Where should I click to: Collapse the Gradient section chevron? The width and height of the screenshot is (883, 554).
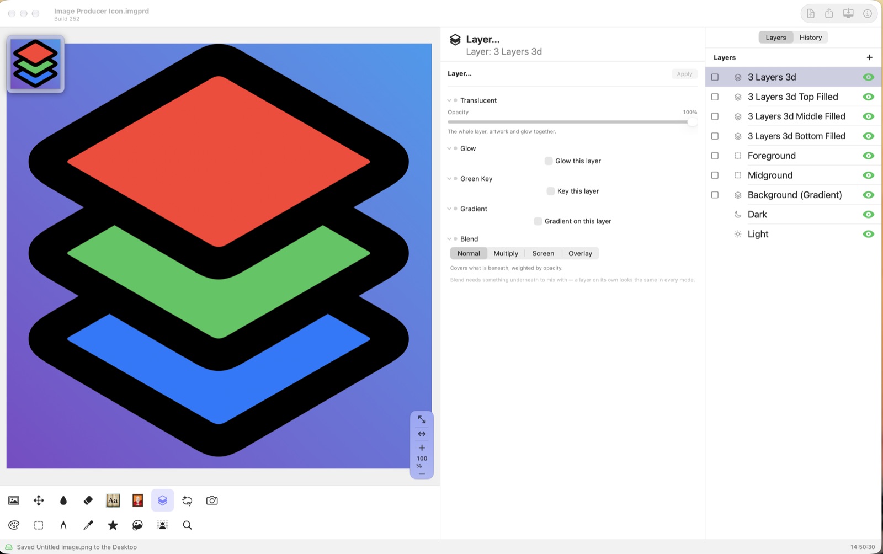point(449,209)
